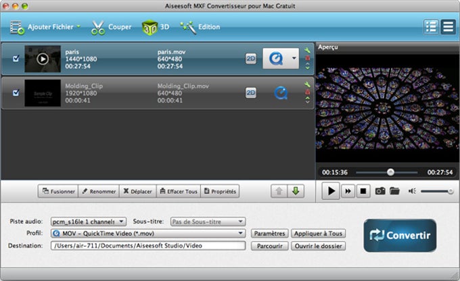Click the Ajouter Fichier film icon
This screenshot has height=281, width=460.
[17, 28]
